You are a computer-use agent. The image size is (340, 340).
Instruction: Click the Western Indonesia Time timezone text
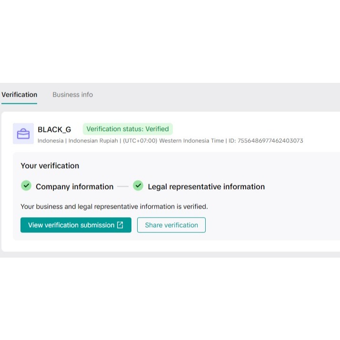point(191,141)
